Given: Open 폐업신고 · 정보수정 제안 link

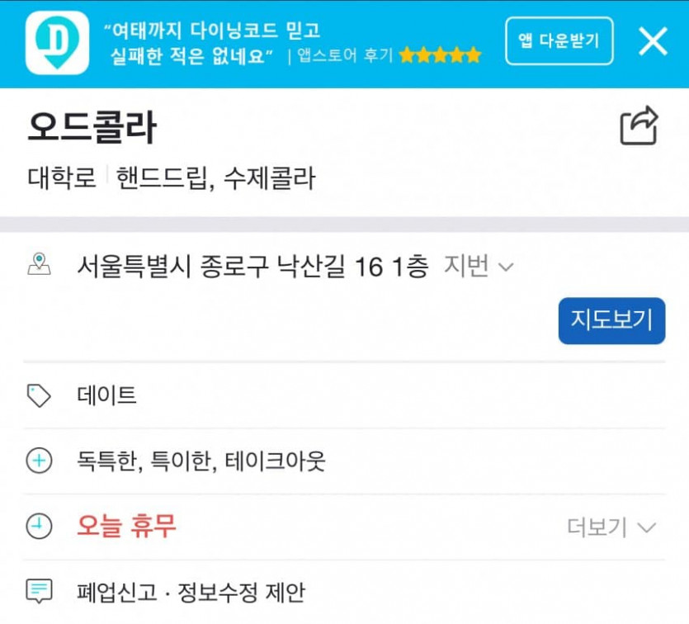Looking at the screenshot, I should [191, 592].
